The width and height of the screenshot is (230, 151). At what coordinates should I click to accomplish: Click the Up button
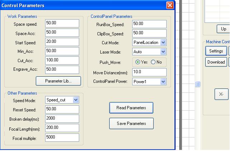[224, 29]
